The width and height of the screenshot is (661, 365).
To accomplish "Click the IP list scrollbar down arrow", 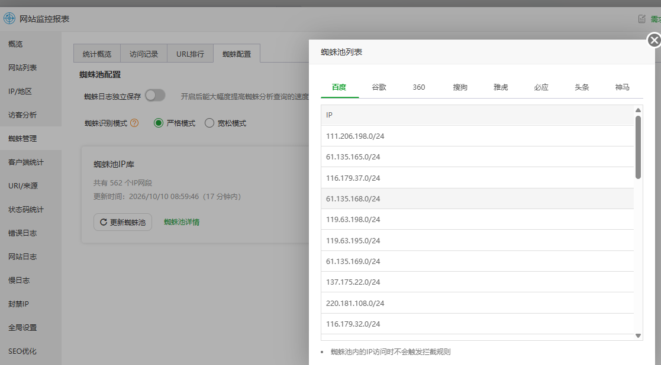I will (x=639, y=335).
